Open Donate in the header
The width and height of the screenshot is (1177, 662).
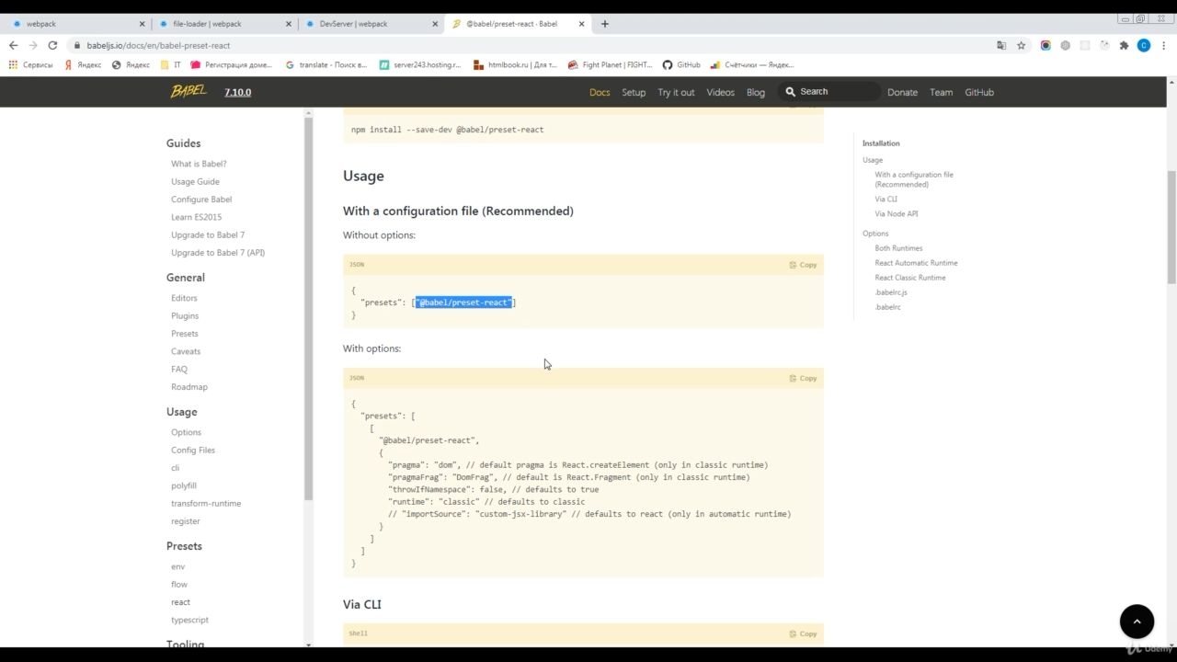click(902, 92)
